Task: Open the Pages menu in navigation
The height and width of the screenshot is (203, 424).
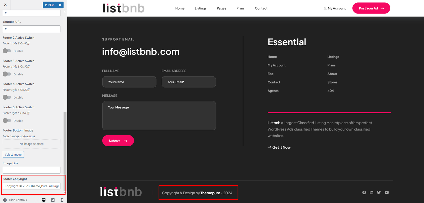Action: point(222,8)
